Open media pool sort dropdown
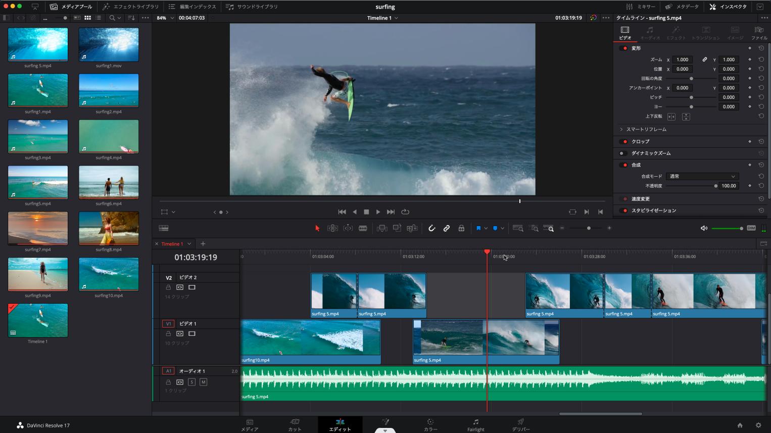 pyautogui.click(x=131, y=18)
